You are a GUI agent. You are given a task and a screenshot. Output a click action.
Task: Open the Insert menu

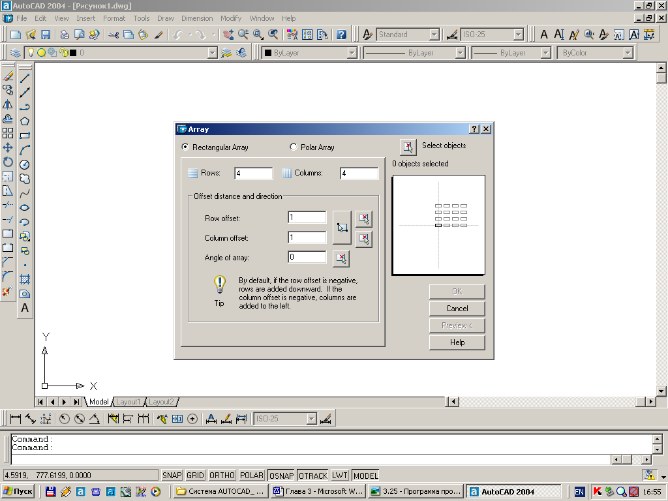(86, 18)
